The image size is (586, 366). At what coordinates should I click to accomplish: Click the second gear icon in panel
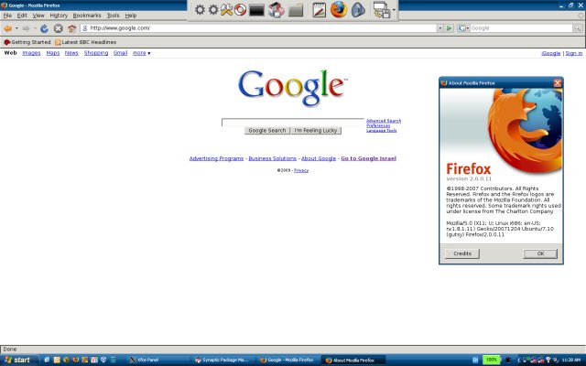point(213,9)
